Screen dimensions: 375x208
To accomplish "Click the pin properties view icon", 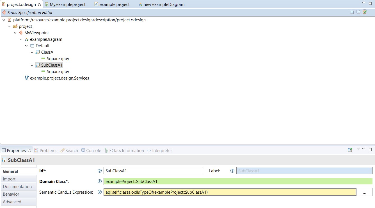I will click(350, 150).
